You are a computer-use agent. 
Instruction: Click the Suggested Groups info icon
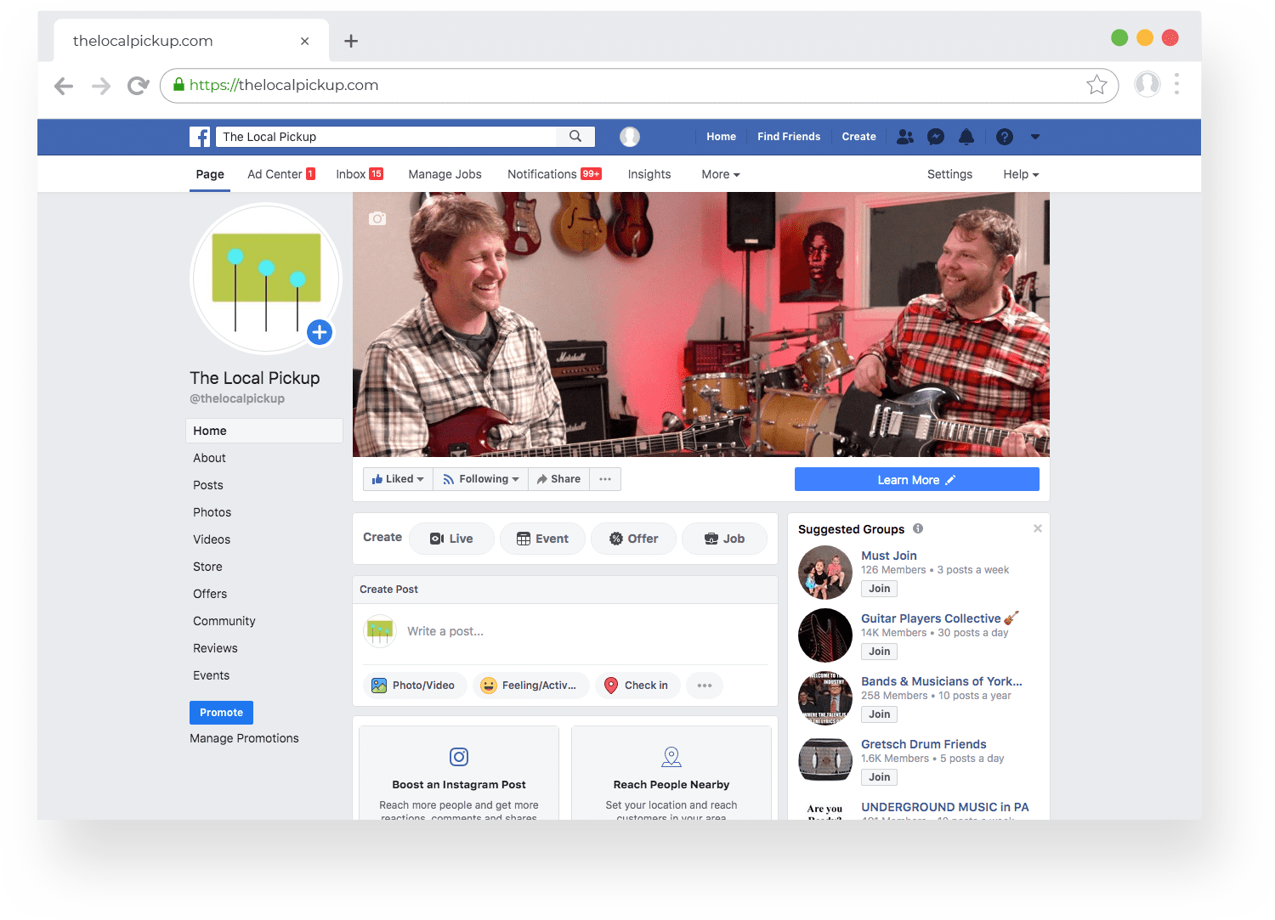pyautogui.click(x=918, y=528)
